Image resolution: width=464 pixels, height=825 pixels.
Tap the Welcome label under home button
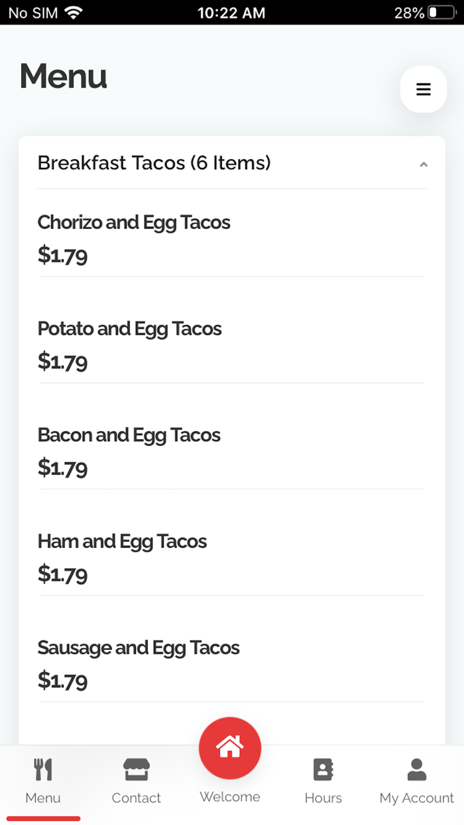pyautogui.click(x=230, y=796)
